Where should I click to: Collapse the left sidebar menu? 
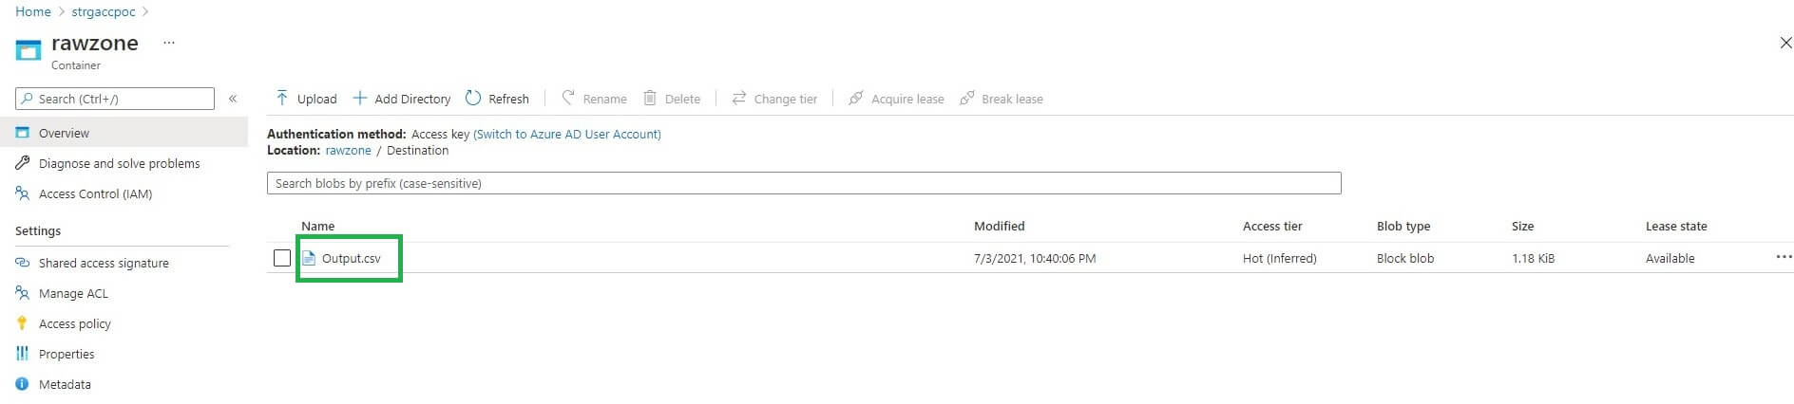point(233,99)
